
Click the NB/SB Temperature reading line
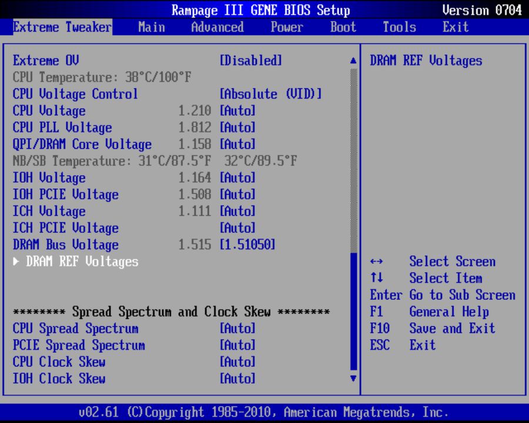[155, 161]
